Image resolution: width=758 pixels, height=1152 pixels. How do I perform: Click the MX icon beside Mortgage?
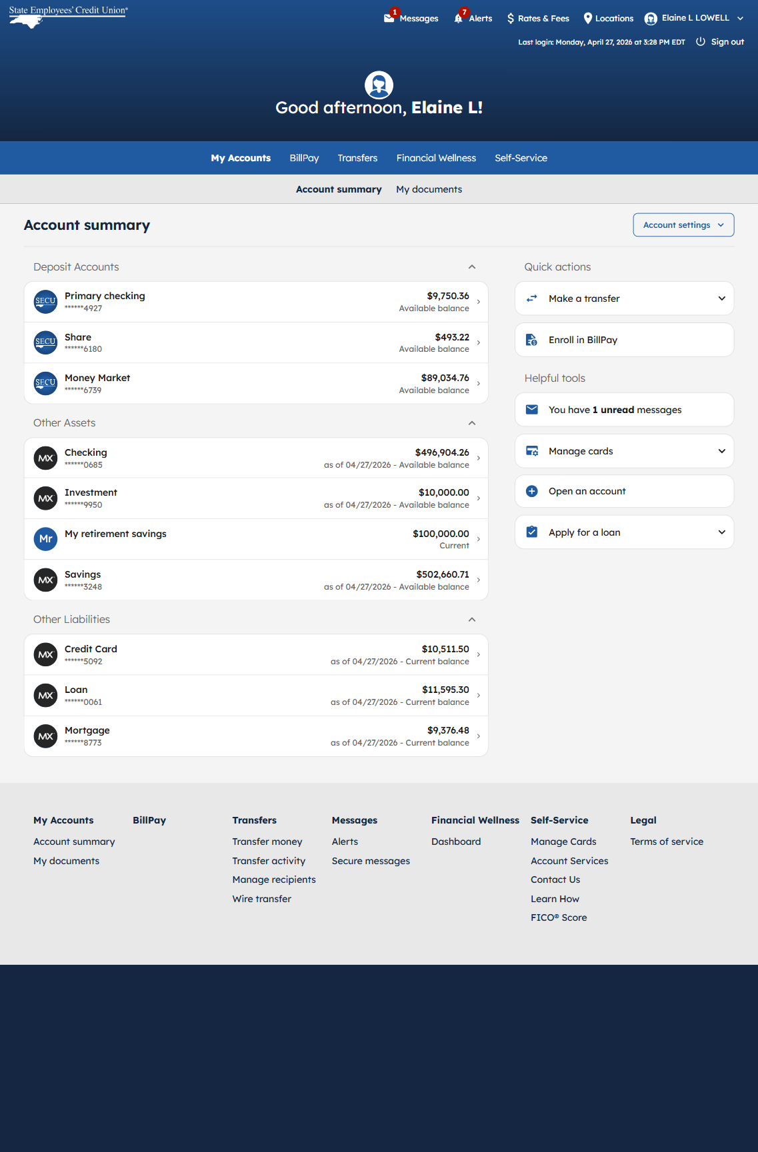click(x=45, y=736)
